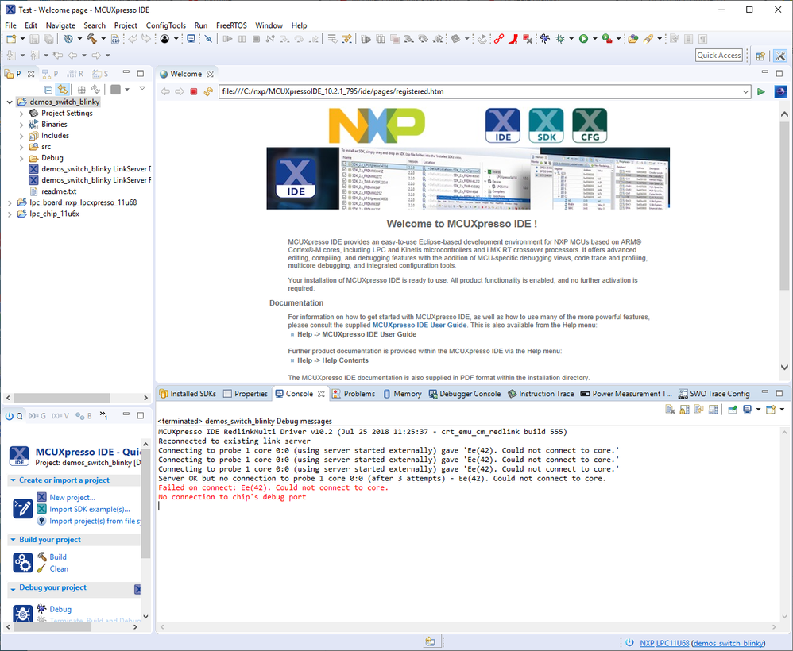Image resolution: width=793 pixels, height=651 pixels.
Task: Stop loading with red browser stop icon
Action: [x=193, y=91]
